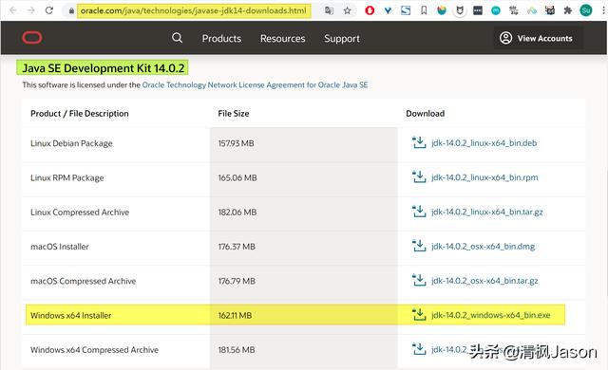The image size is (608, 370).
Task: Open the Chinese character translate extension icon
Action: 513,10
